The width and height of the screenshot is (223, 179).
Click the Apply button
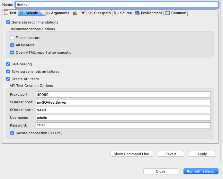tap(202, 154)
